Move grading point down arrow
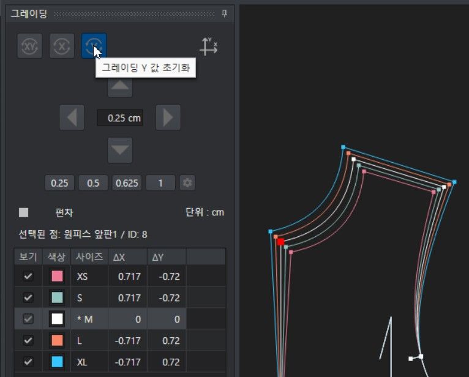 click(x=120, y=150)
